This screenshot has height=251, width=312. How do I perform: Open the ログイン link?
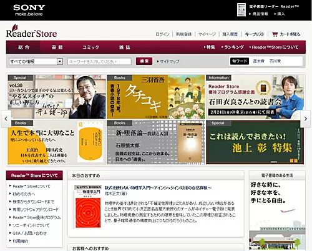tap(162, 34)
